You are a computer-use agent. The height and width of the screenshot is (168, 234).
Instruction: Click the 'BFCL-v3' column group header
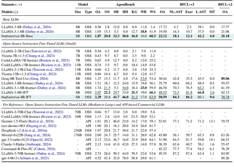click(x=187, y=4)
